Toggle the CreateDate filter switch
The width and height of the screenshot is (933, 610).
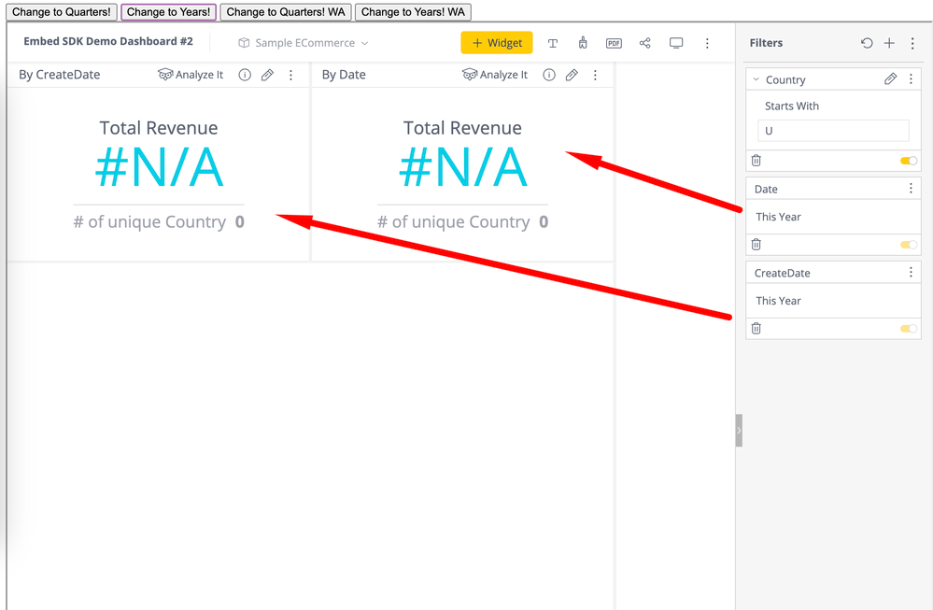pos(908,329)
